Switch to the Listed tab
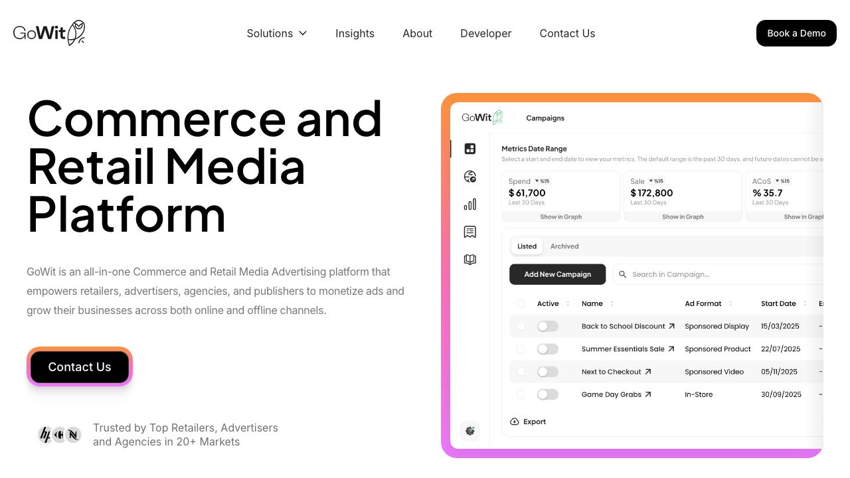Screen dimensions: 850x478 [x=527, y=246]
